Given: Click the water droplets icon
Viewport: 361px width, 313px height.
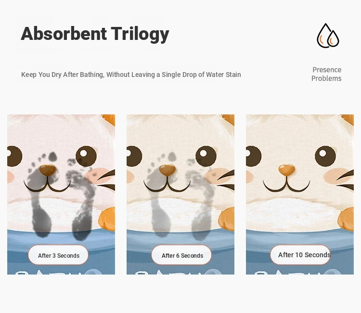Looking at the screenshot, I should coord(328,36).
